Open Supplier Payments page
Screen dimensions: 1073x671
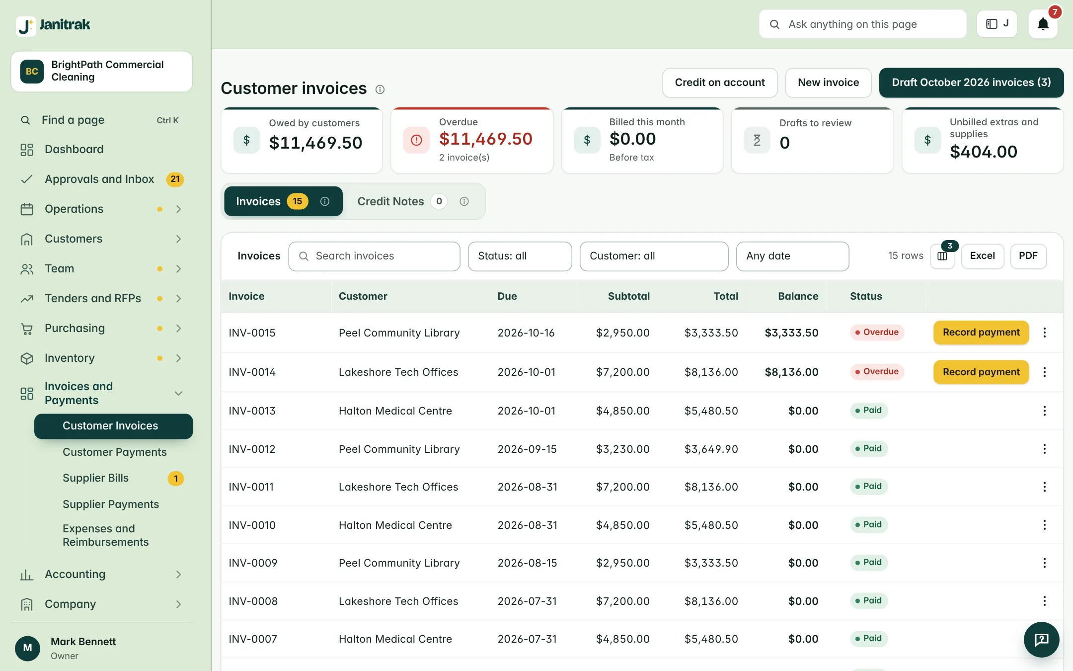coord(111,504)
